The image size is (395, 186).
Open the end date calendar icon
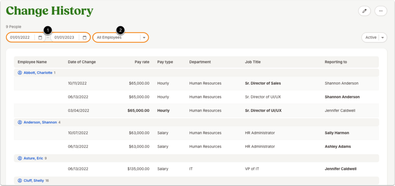pyautogui.click(x=85, y=37)
